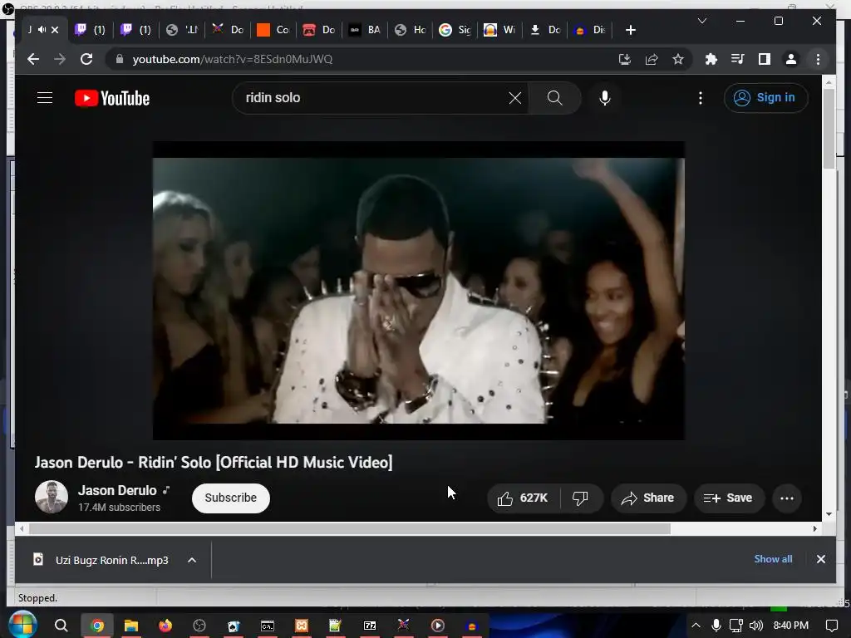Open the tab search dropdown chevron
851x638 pixels.
[x=701, y=21]
